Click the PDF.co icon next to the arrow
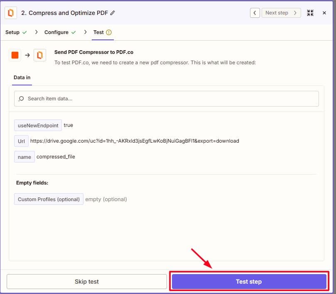Viewport: 336px width, 294px height. (x=40, y=55)
